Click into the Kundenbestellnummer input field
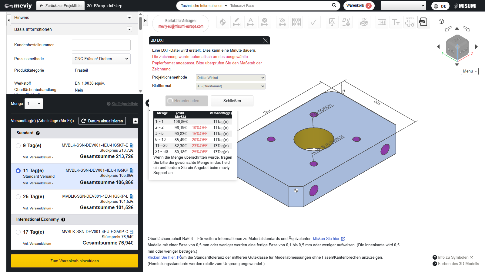The width and height of the screenshot is (485, 272). [101, 45]
